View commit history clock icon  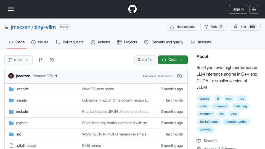point(179,76)
